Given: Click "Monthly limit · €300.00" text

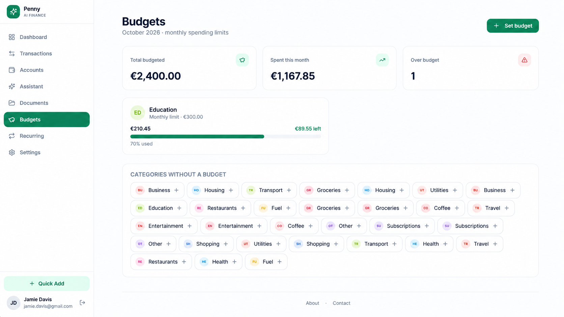Looking at the screenshot, I should [176, 117].
